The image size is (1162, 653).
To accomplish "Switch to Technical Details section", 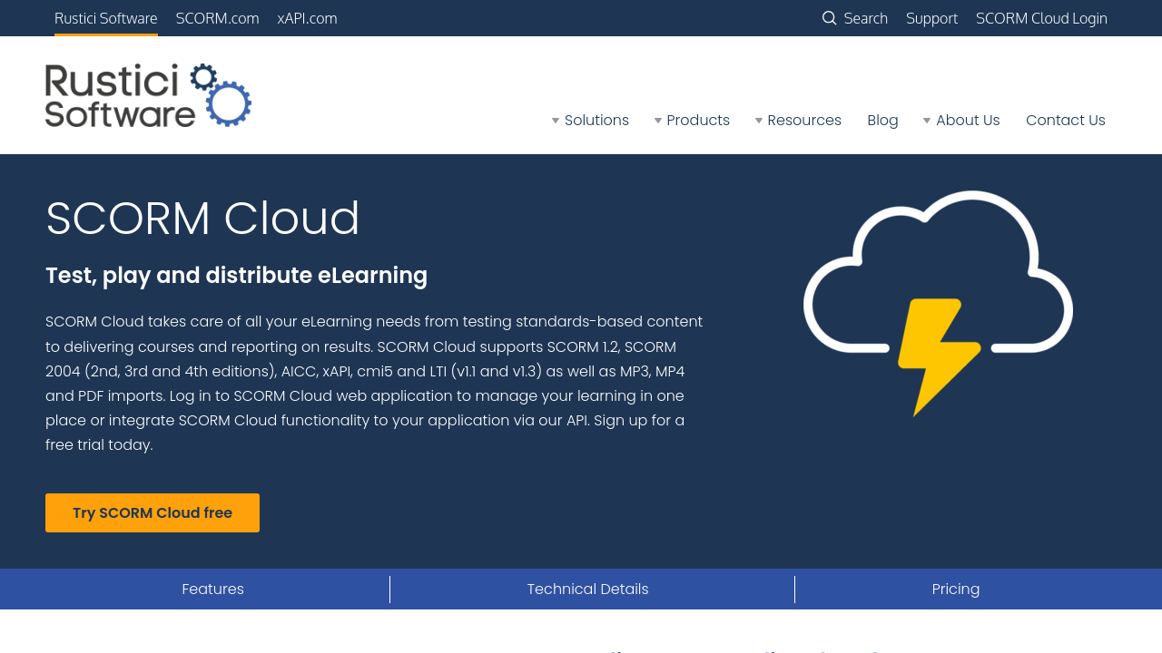I will click(x=587, y=590).
